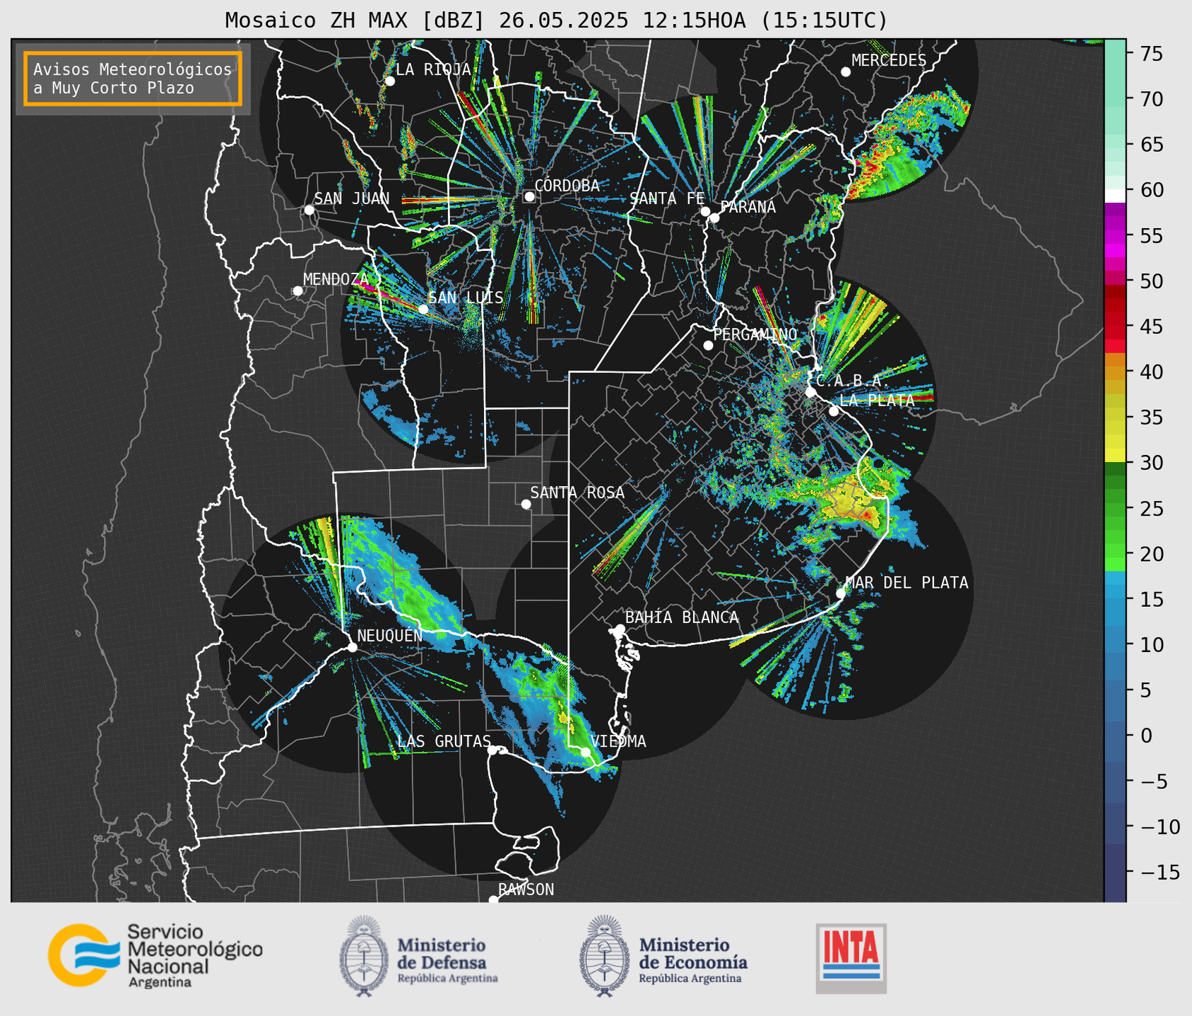
Task: Click the PERGAMINO city marker dot
Action: (x=708, y=345)
